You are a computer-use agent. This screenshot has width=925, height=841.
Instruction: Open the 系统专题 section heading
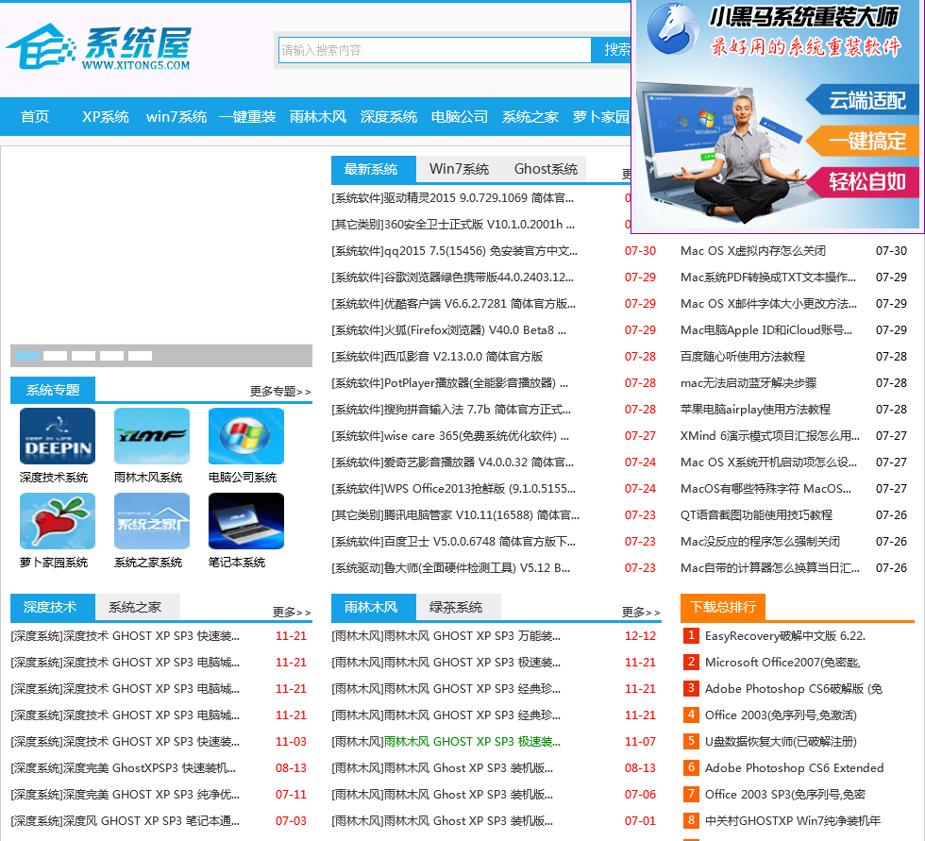53,390
